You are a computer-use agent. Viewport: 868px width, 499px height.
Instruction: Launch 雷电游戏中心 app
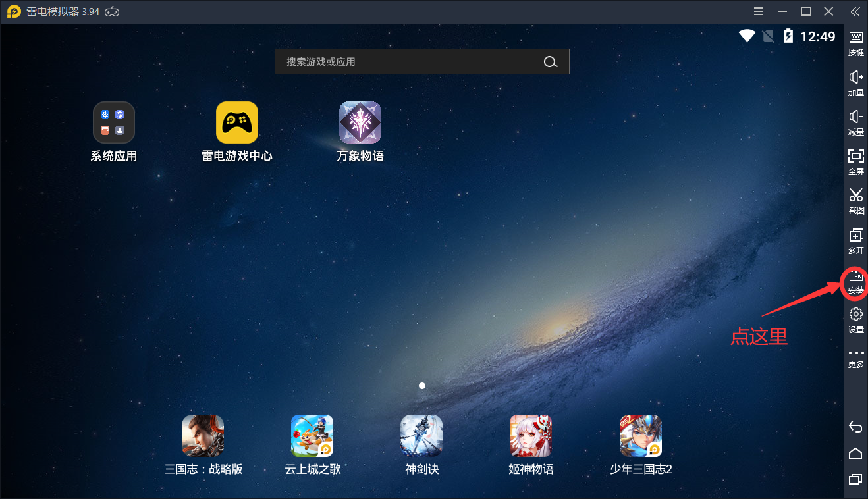pyautogui.click(x=237, y=132)
